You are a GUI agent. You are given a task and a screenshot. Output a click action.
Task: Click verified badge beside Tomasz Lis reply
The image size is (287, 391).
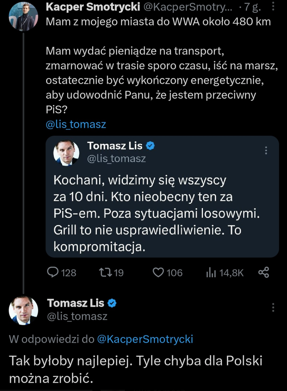pyautogui.click(x=112, y=303)
